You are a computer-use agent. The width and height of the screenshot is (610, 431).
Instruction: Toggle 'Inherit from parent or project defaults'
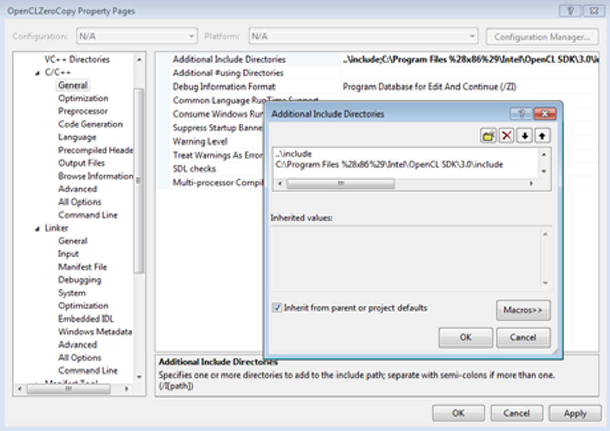(x=278, y=308)
